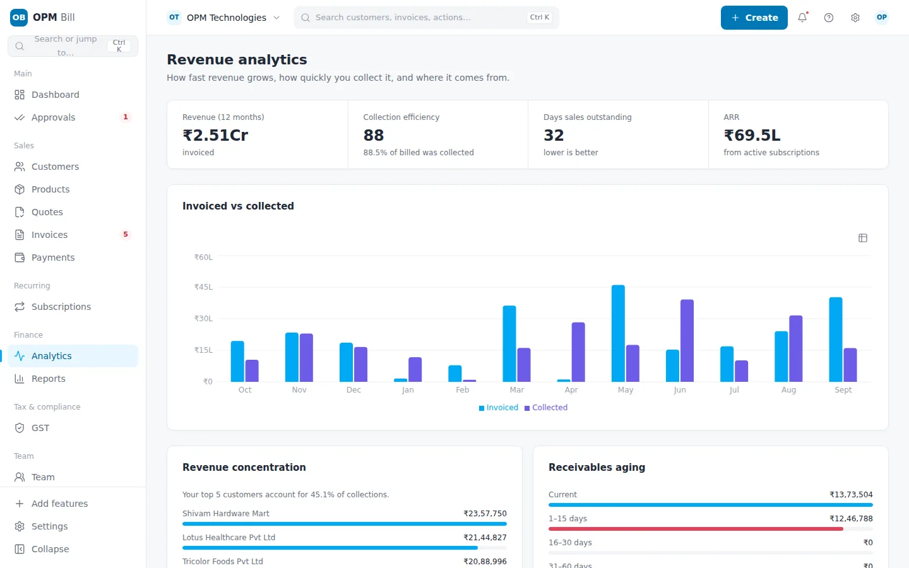Viewport: 909px width, 568px height.
Task: Click the May invoiced bar
Action: pos(618,333)
